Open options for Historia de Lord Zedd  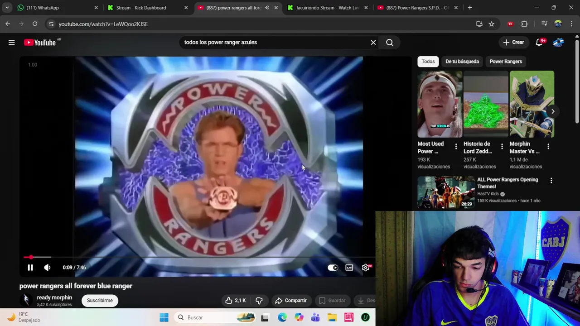pyautogui.click(x=502, y=146)
